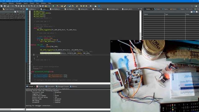The image size is (199, 112).
Task: Switch to the Modules view tab
Action: [174, 9]
